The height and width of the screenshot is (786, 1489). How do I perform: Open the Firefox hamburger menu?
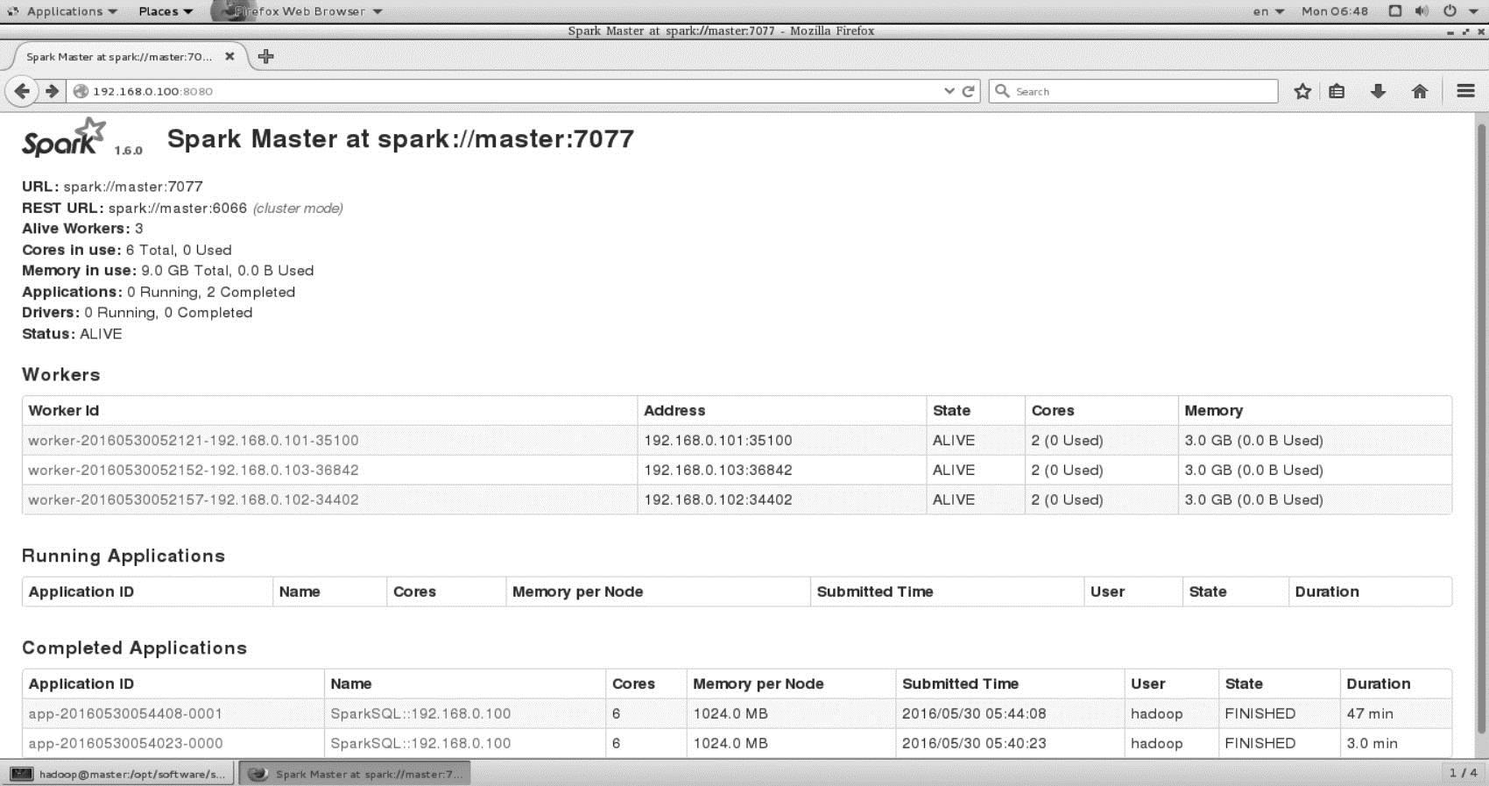[x=1465, y=91]
